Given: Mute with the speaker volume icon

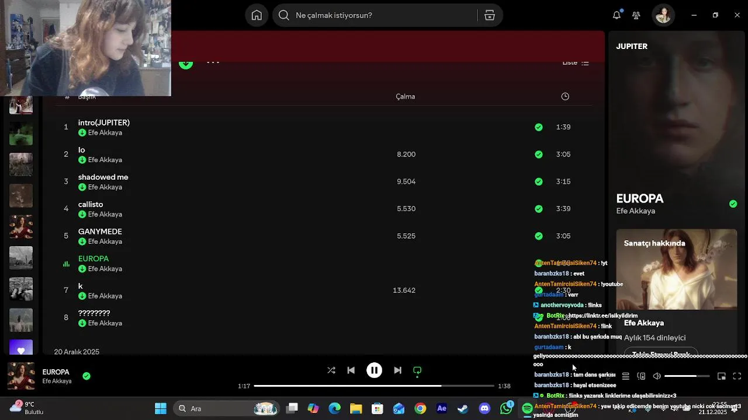Looking at the screenshot, I should pyautogui.click(x=657, y=376).
